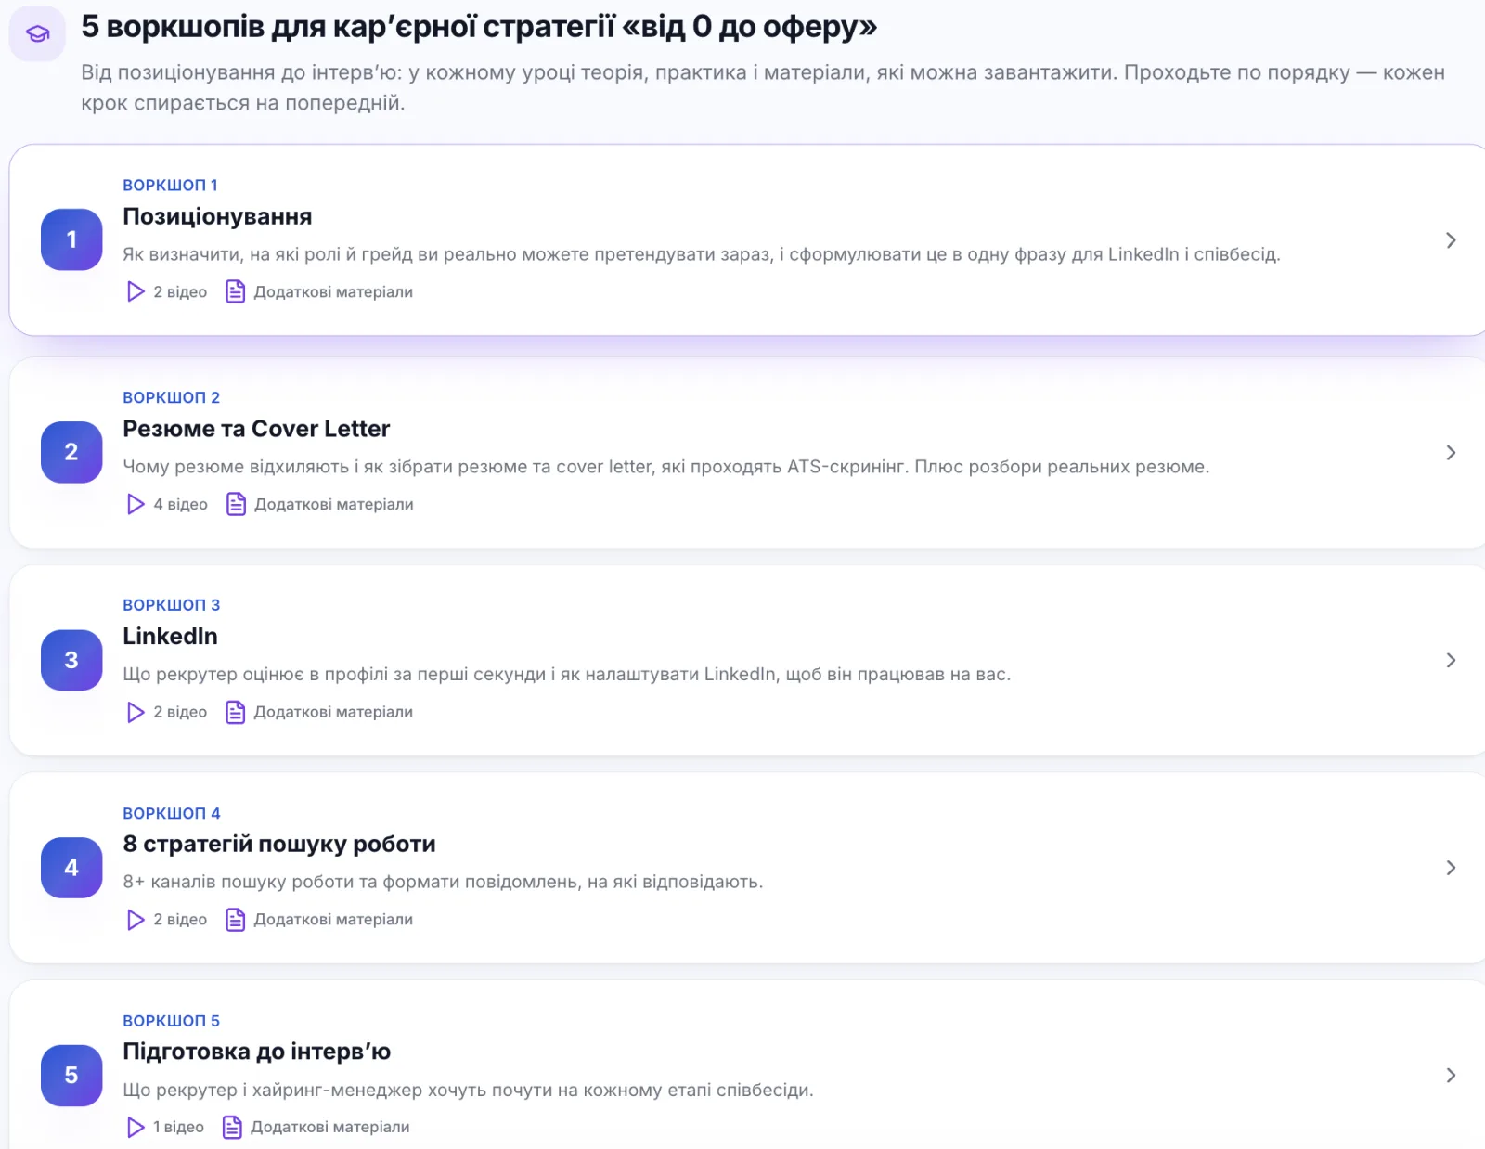The width and height of the screenshot is (1485, 1149).
Task: Click '2 відео' in 8 стратегій card
Action: [x=180, y=920]
